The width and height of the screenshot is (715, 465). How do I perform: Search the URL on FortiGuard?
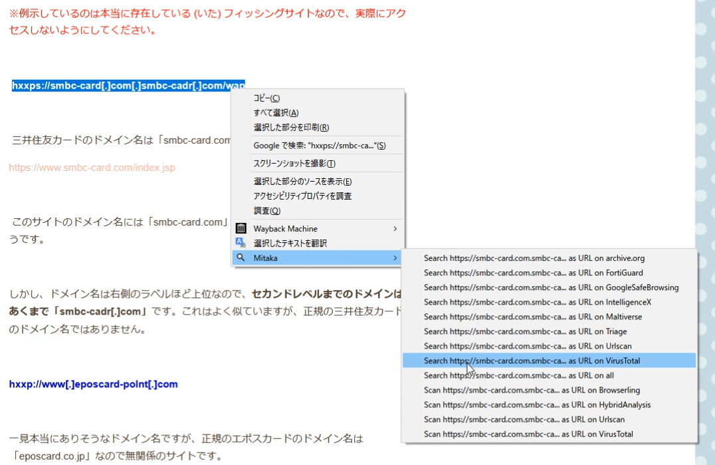pos(549,273)
